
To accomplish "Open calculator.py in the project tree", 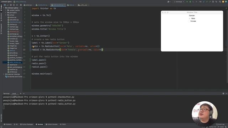I will tap(13, 20).
